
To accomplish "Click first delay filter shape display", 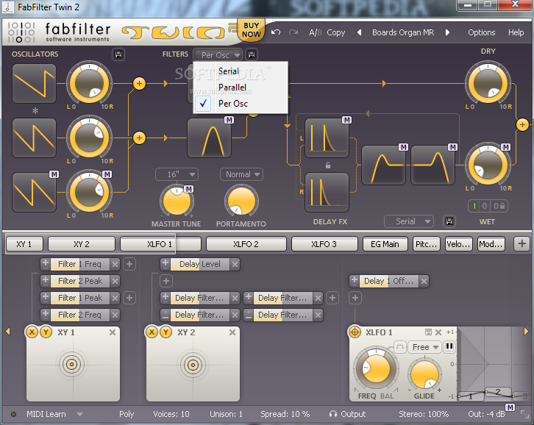I will click(383, 165).
